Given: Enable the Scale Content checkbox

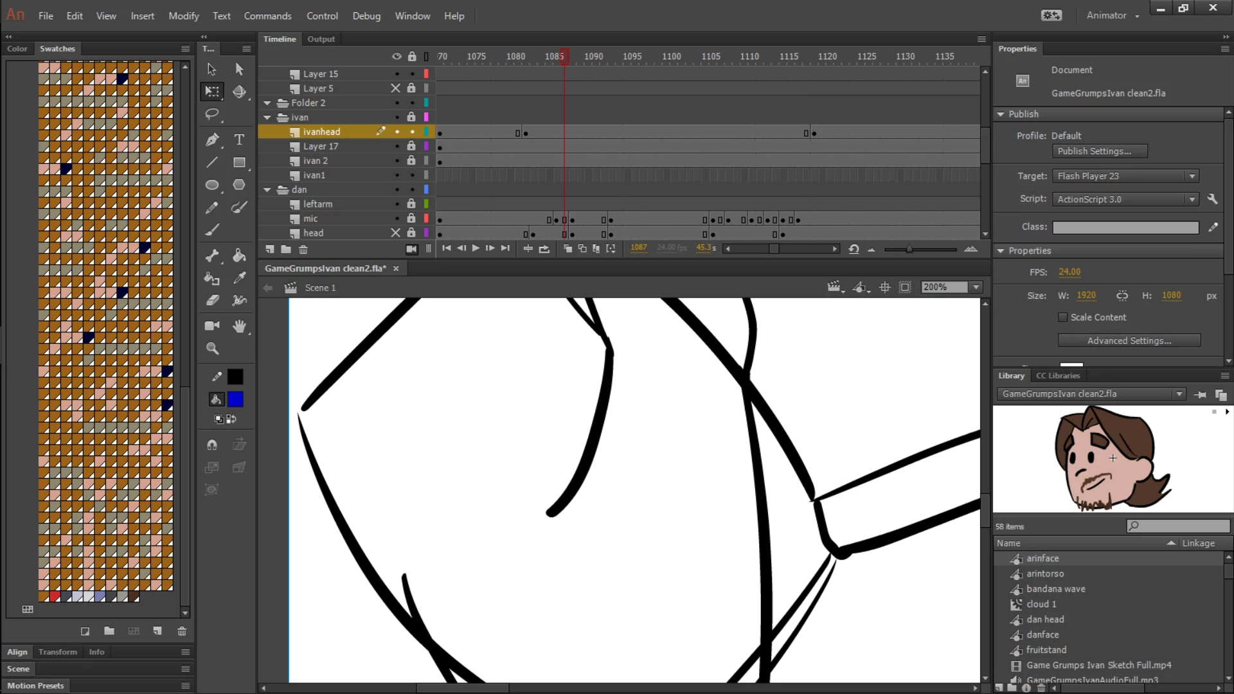Looking at the screenshot, I should 1062,317.
